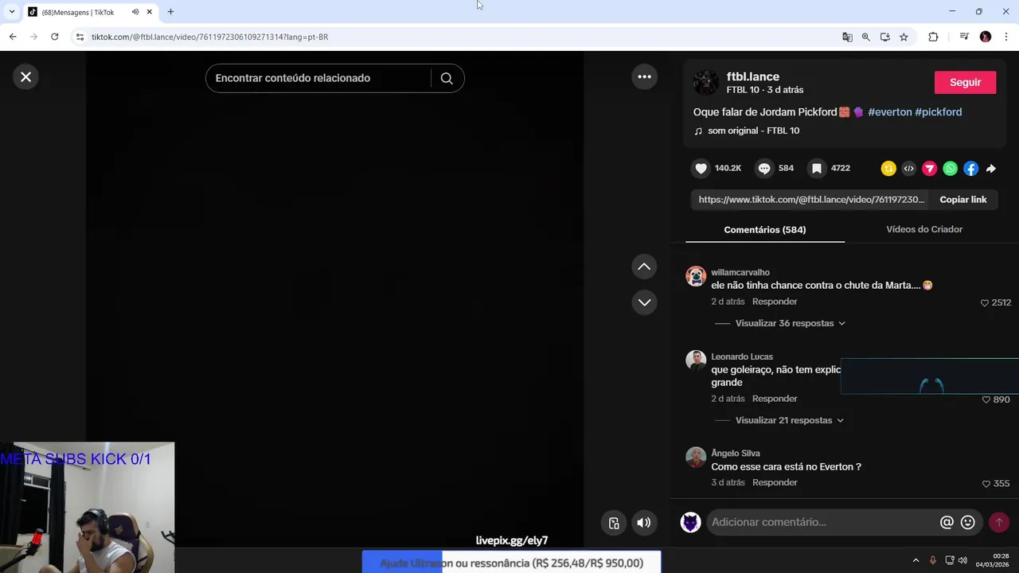Like Ângelo Silva's comment

tap(986, 484)
